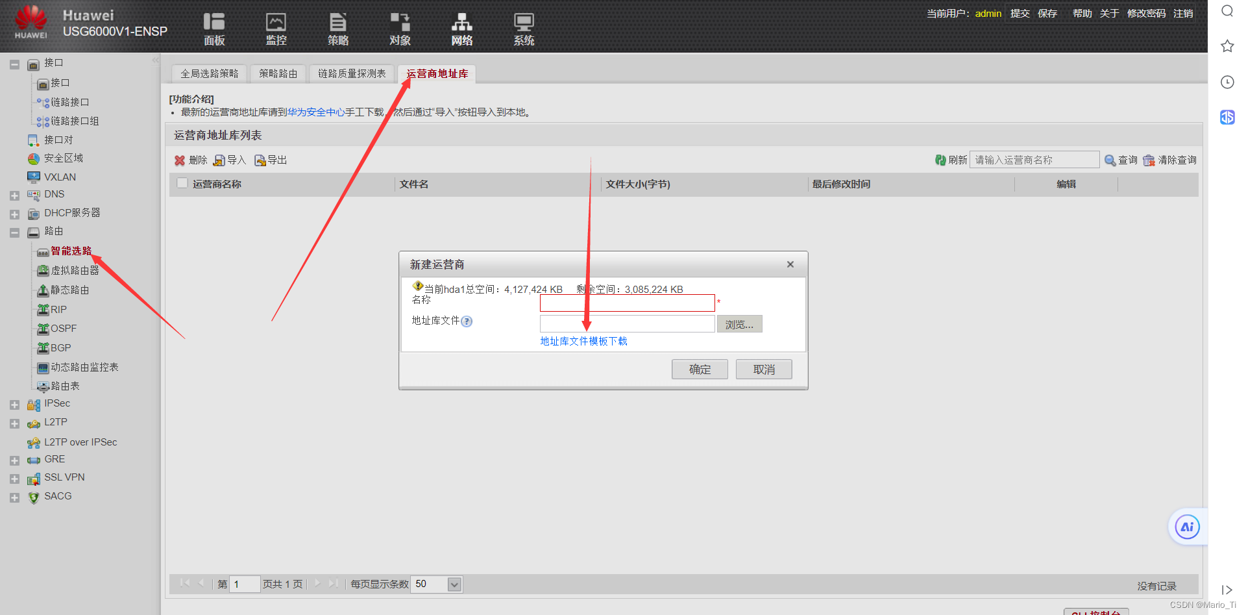Select OSPF in the tree
1246x615 pixels.
tap(64, 329)
